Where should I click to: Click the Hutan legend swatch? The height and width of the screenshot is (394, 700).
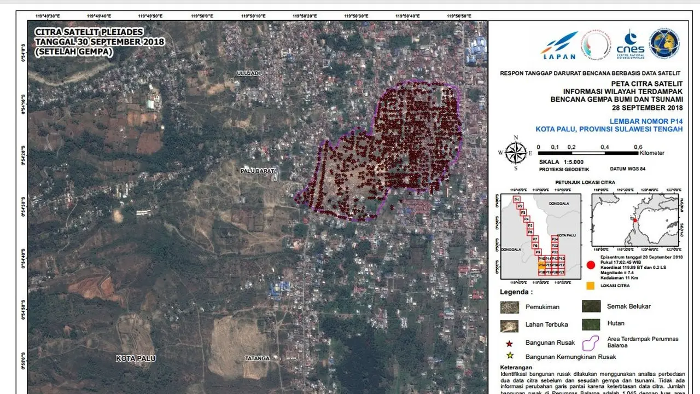[x=591, y=324]
